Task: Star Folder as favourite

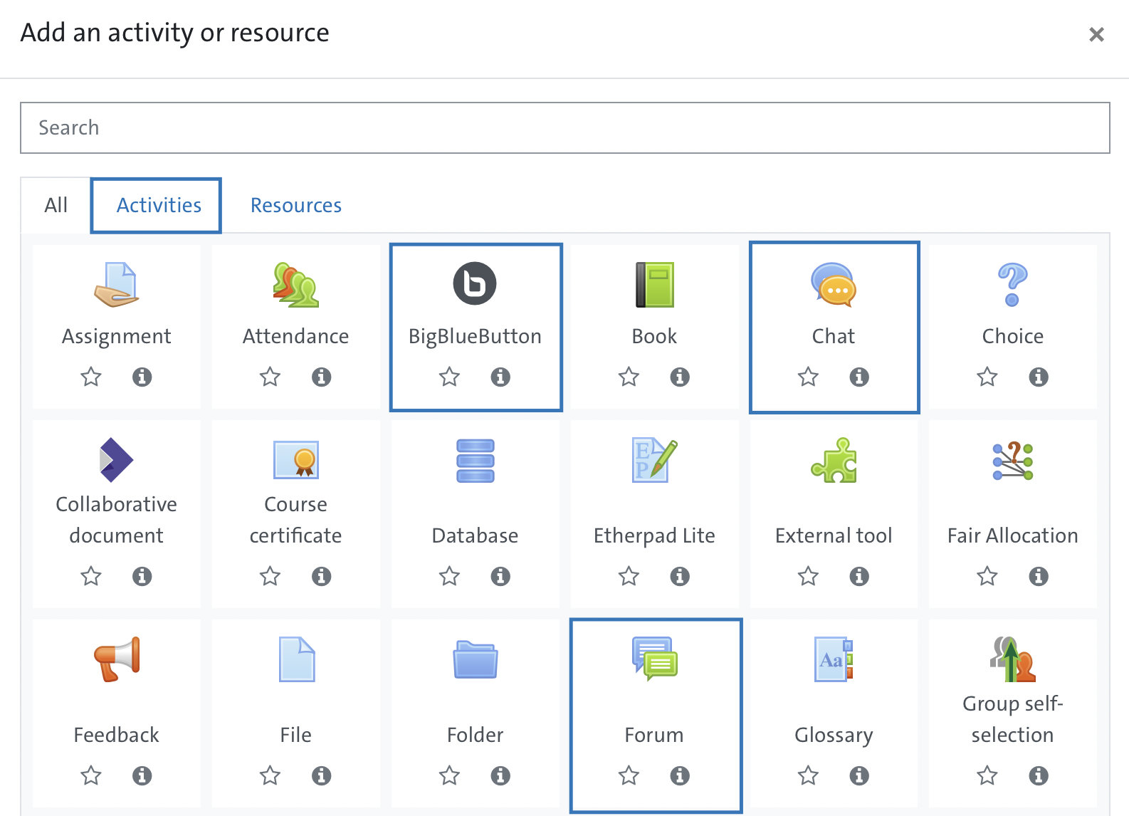Action: [x=449, y=775]
